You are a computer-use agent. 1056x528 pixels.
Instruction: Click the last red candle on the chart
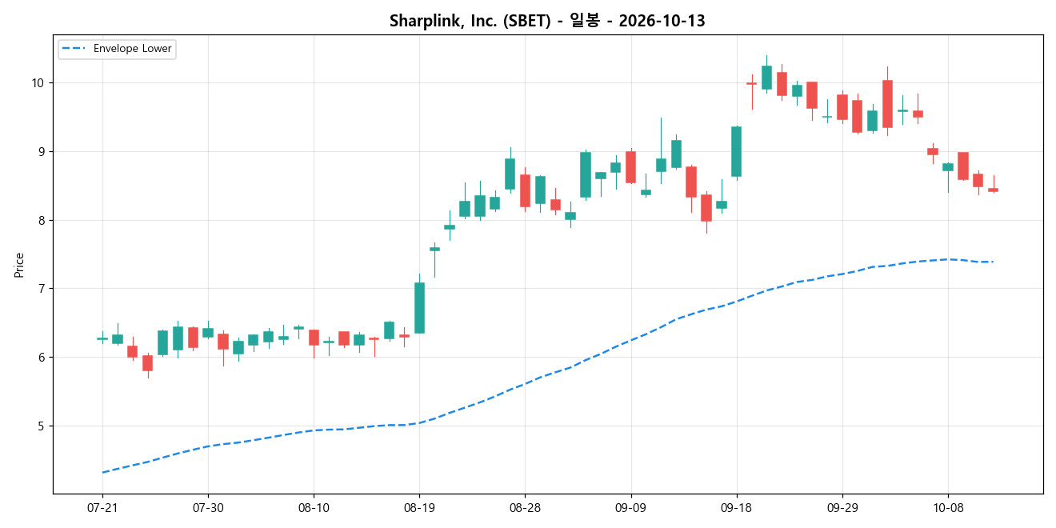click(x=993, y=190)
